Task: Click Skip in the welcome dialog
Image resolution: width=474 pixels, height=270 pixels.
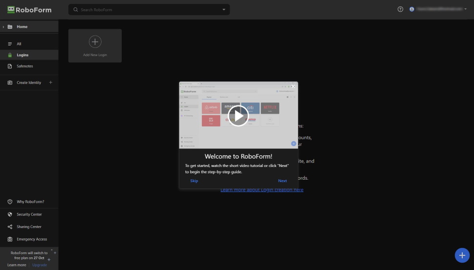Action: (x=194, y=181)
